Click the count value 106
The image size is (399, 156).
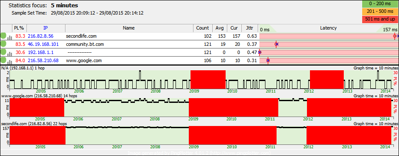point(208,61)
